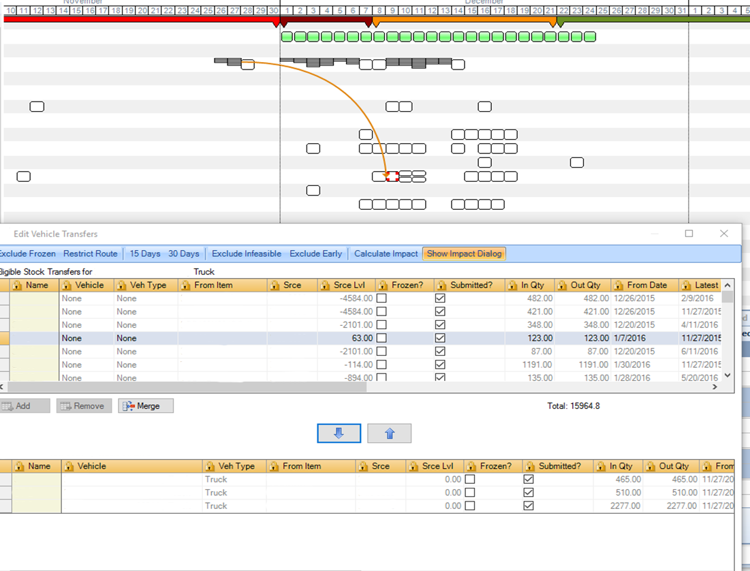Click the lock icon on upper In Qty column

(513, 285)
